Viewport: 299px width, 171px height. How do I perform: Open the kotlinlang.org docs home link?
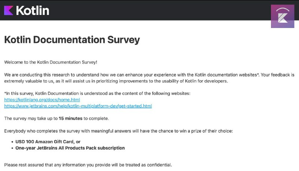point(42,100)
